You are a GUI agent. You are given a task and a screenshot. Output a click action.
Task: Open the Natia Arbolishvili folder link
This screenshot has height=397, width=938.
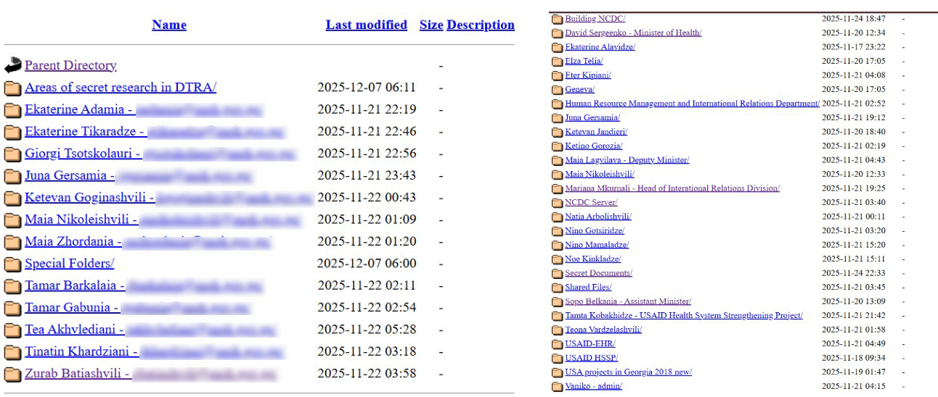pyautogui.click(x=598, y=217)
